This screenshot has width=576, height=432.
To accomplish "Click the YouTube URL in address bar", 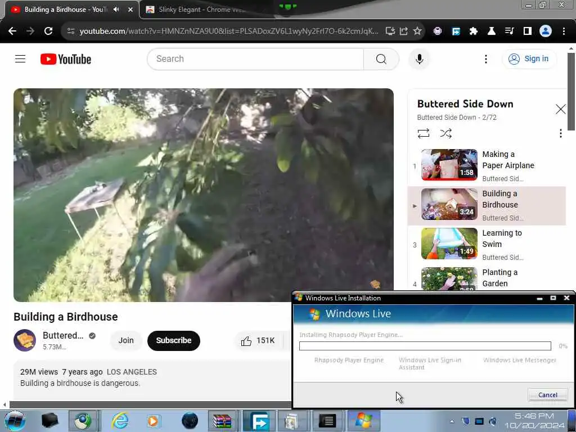I will pos(228,31).
